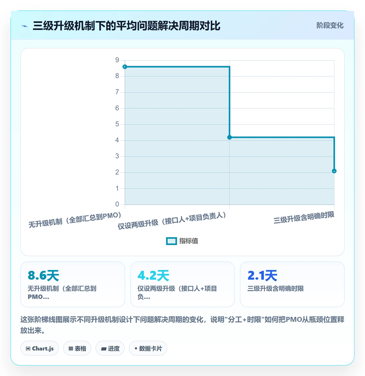Click the 阶段变化 label in header

330,26
